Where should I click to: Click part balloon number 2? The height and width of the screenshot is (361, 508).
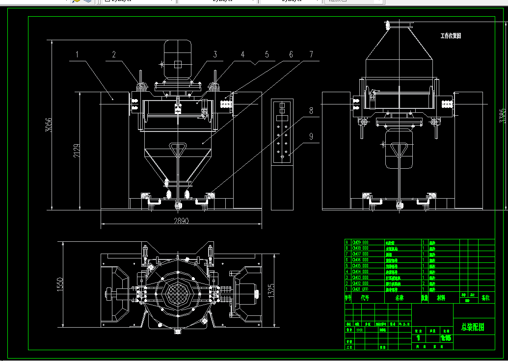(114, 54)
